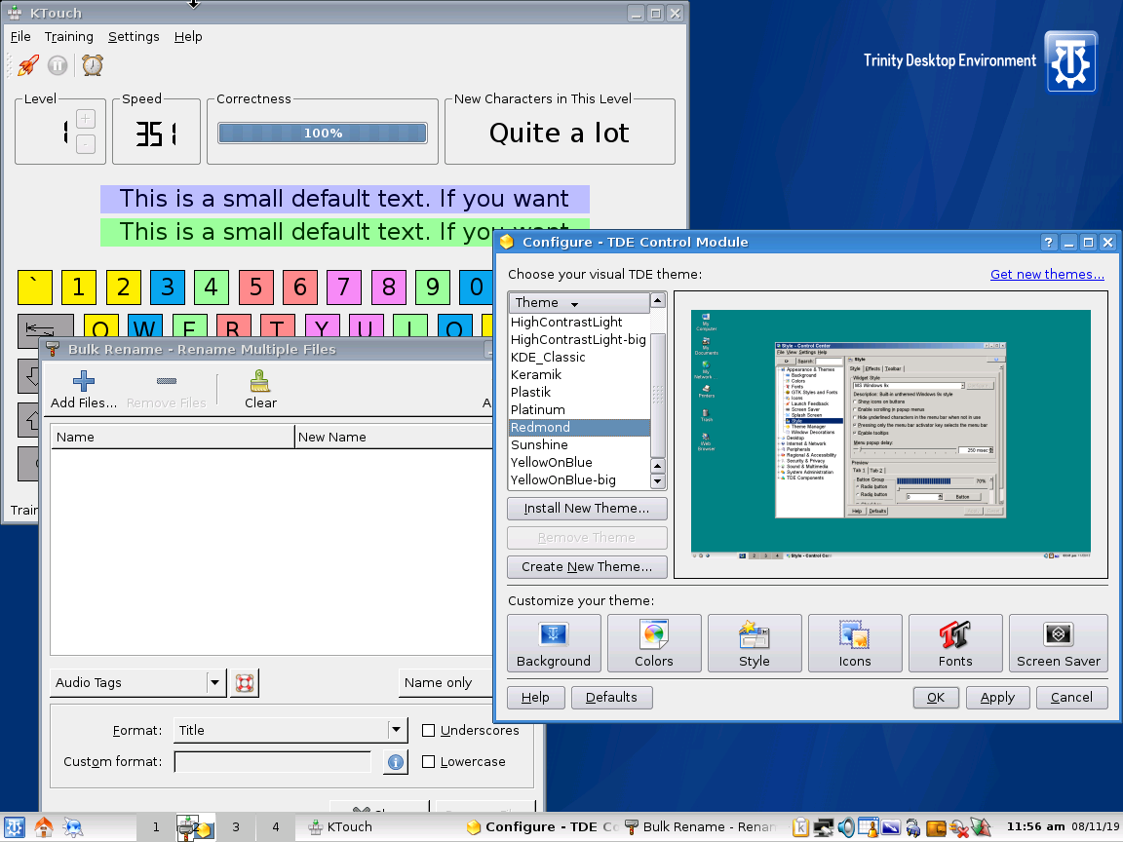The width and height of the screenshot is (1123, 842).
Task: Open the Fonts customization module
Action: pyautogui.click(x=955, y=643)
